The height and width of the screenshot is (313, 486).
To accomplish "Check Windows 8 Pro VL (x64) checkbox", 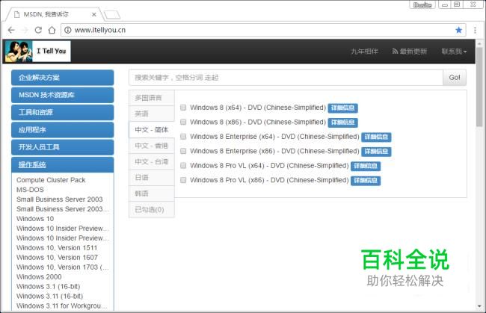I will pos(183,166).
